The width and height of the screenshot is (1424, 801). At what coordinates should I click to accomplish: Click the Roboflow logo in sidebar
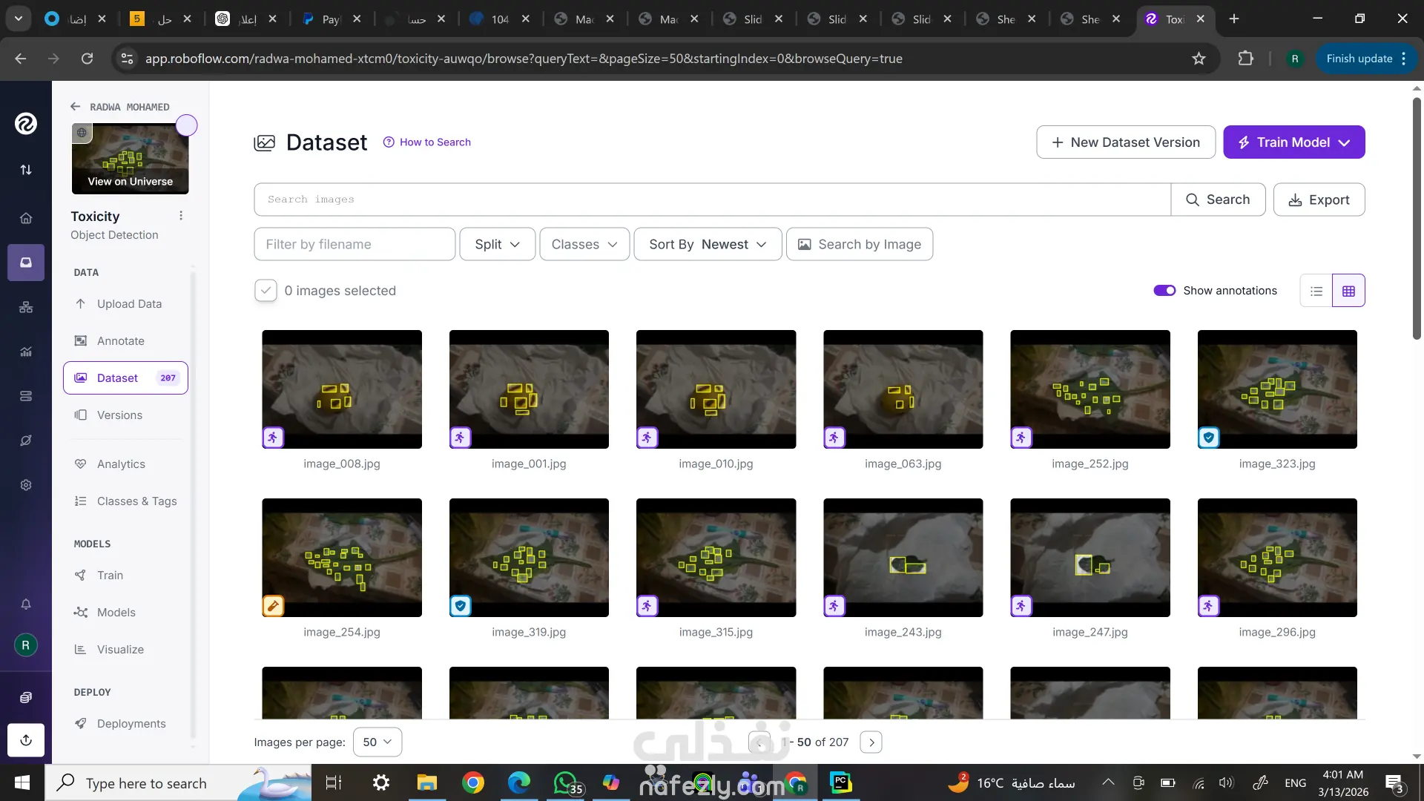point(26,123)
